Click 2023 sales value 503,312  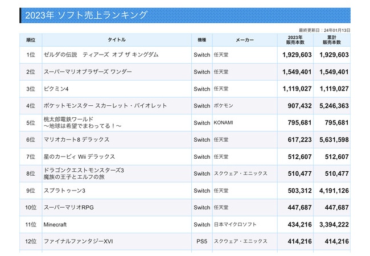click(299, 191)
